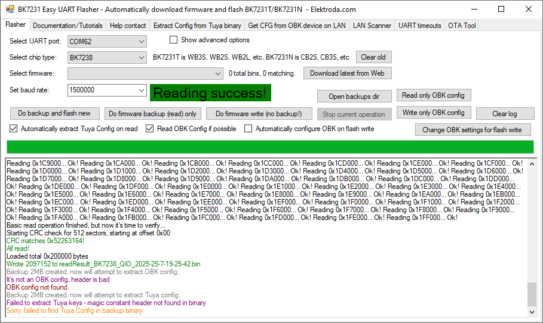Viewport: 543px width, 323px height.
Task: Click the log scrollbar down arrow
Action: point(532,312)
